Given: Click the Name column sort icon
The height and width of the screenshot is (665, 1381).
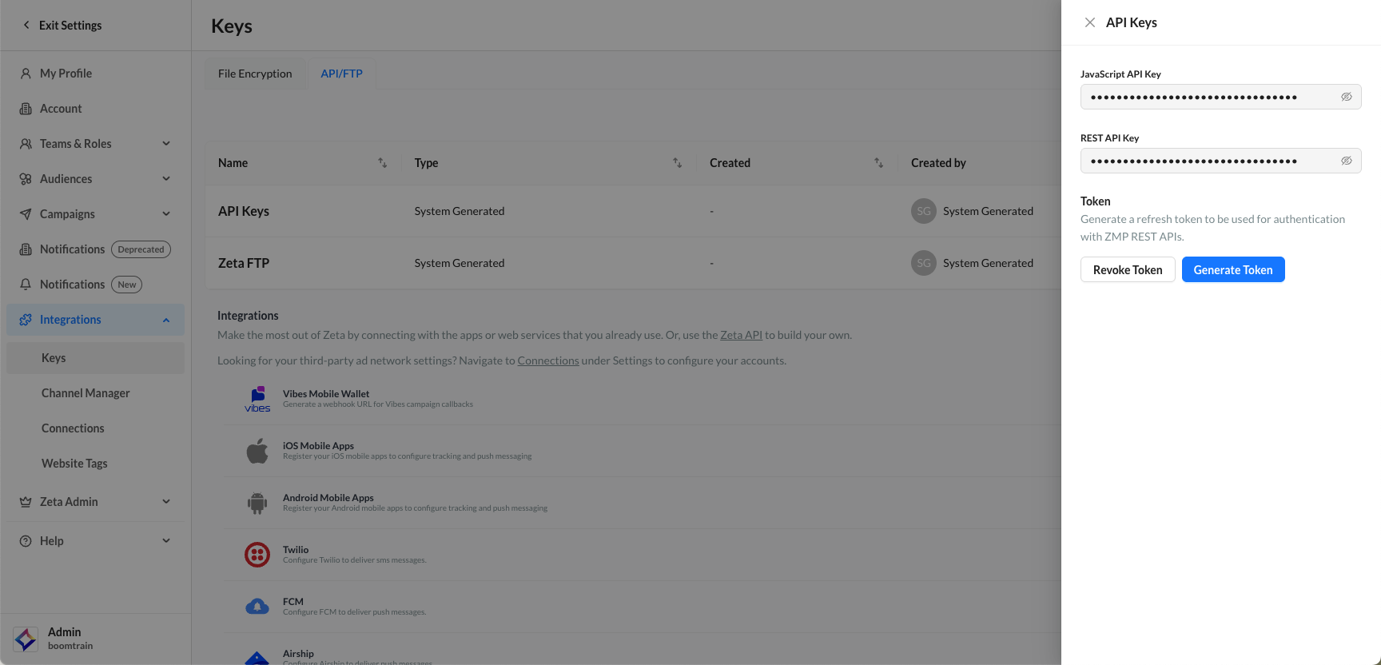Looking at the screenshot, I should [x=383, y=163].
